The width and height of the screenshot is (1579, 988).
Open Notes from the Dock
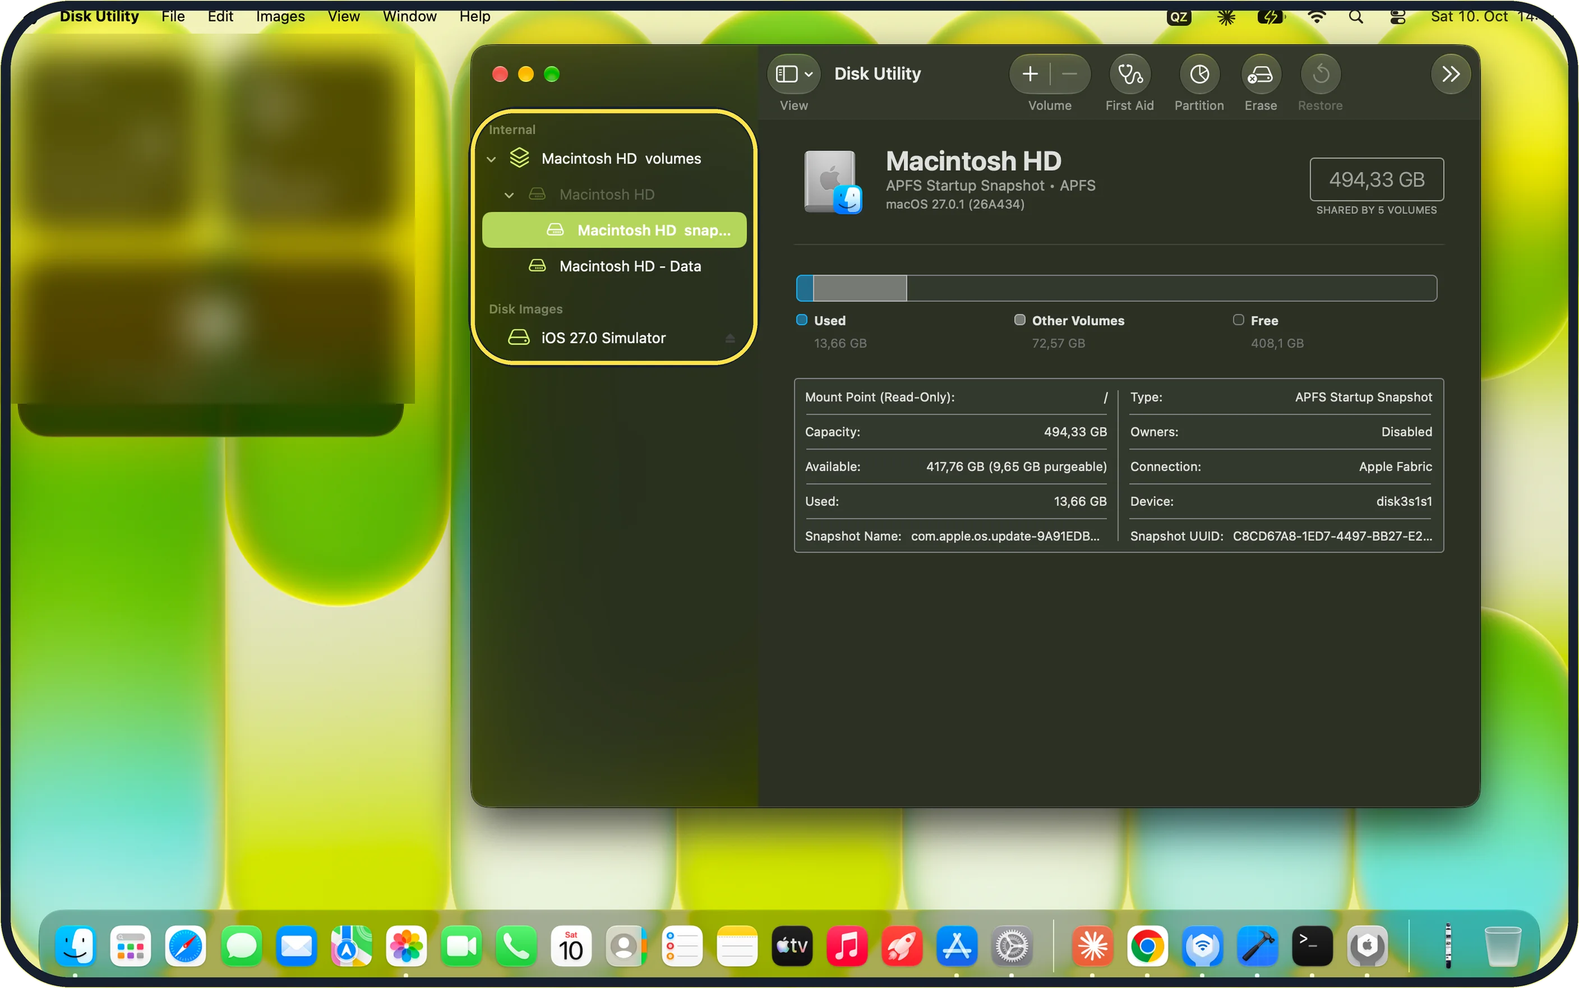(x=737, y=945)
